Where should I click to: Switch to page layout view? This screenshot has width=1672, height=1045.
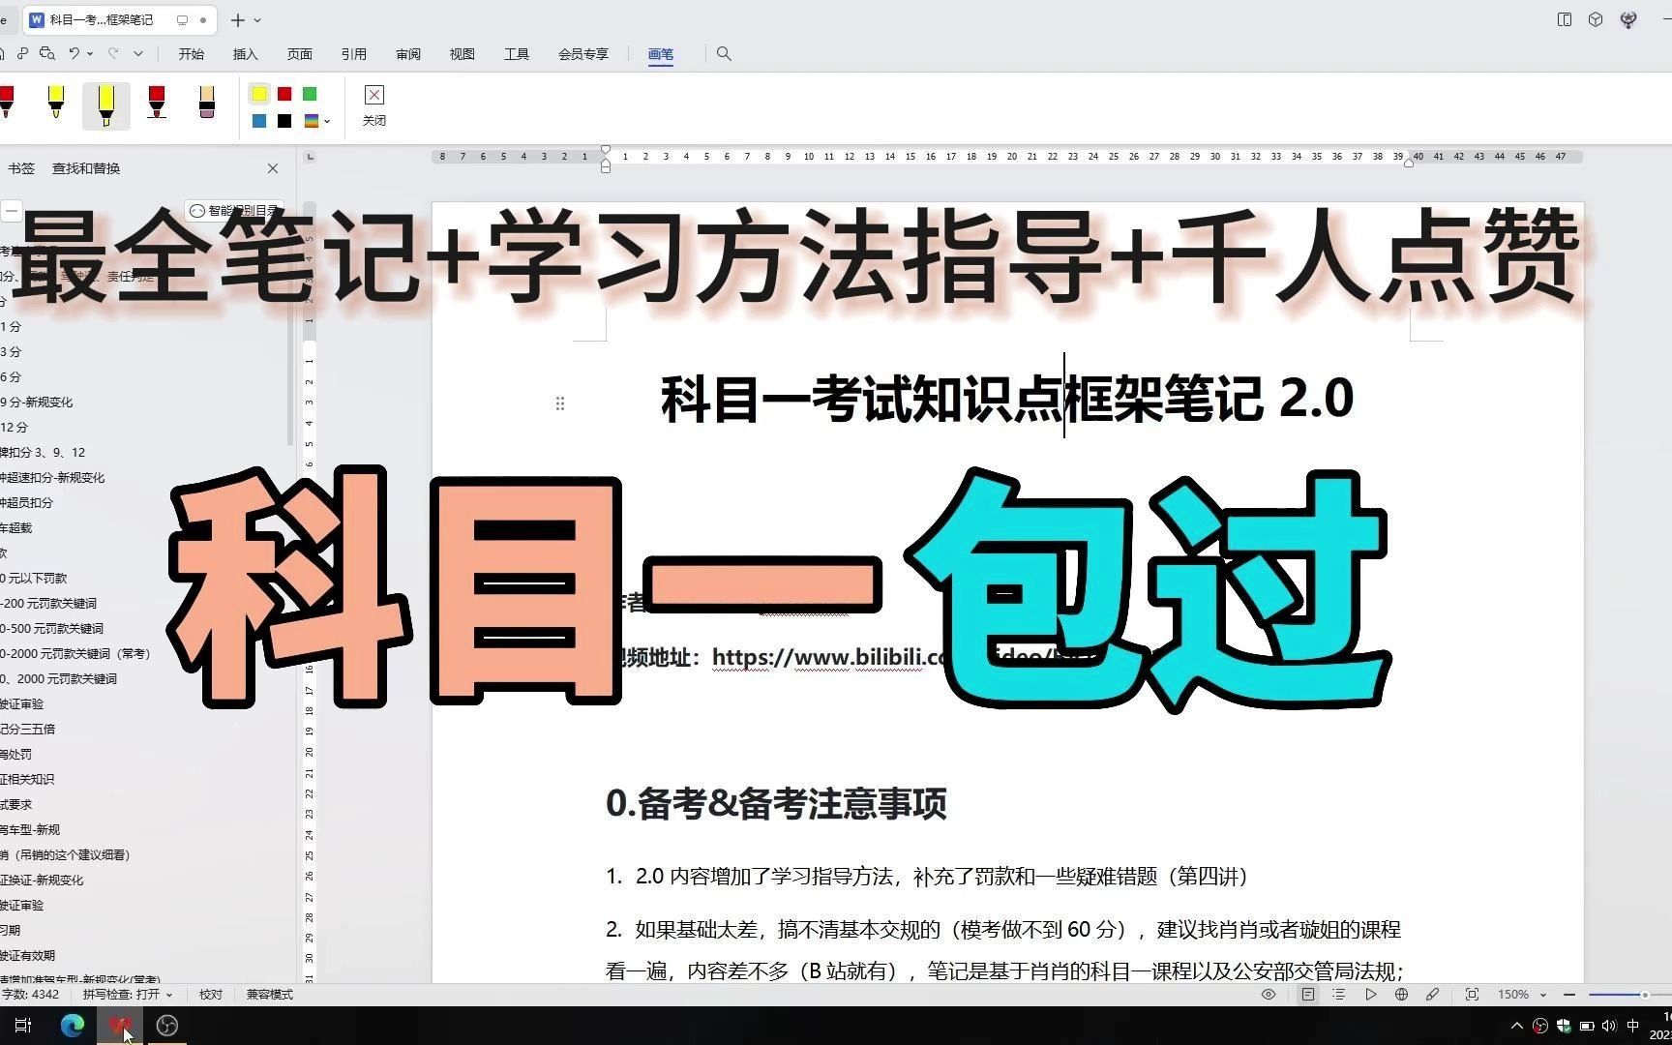1308,994
